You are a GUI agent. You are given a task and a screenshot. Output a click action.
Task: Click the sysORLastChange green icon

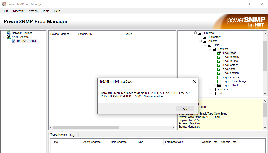pos(219,81)
